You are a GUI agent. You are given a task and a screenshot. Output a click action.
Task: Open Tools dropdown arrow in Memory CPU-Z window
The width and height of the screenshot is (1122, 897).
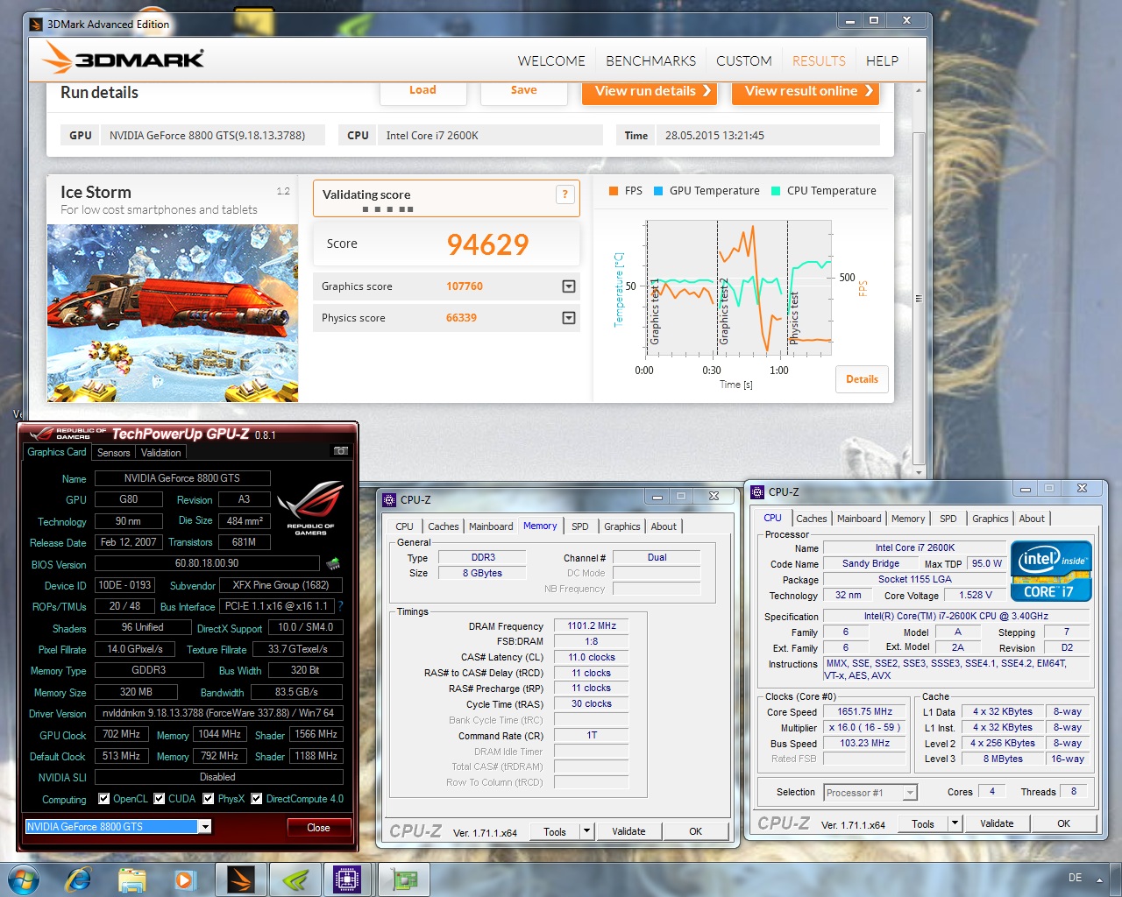(x=586, y=831)
